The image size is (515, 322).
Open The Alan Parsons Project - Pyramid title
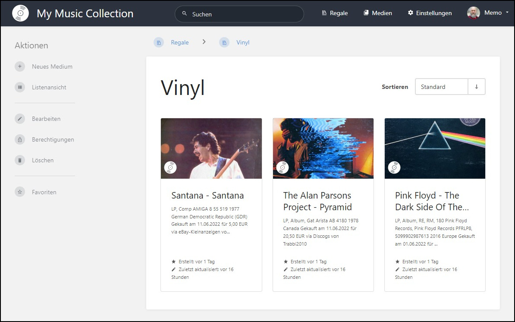pos(317,201)
